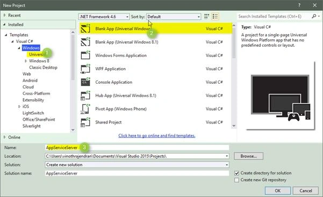Cancel the New Project dialog

(306, 191)
